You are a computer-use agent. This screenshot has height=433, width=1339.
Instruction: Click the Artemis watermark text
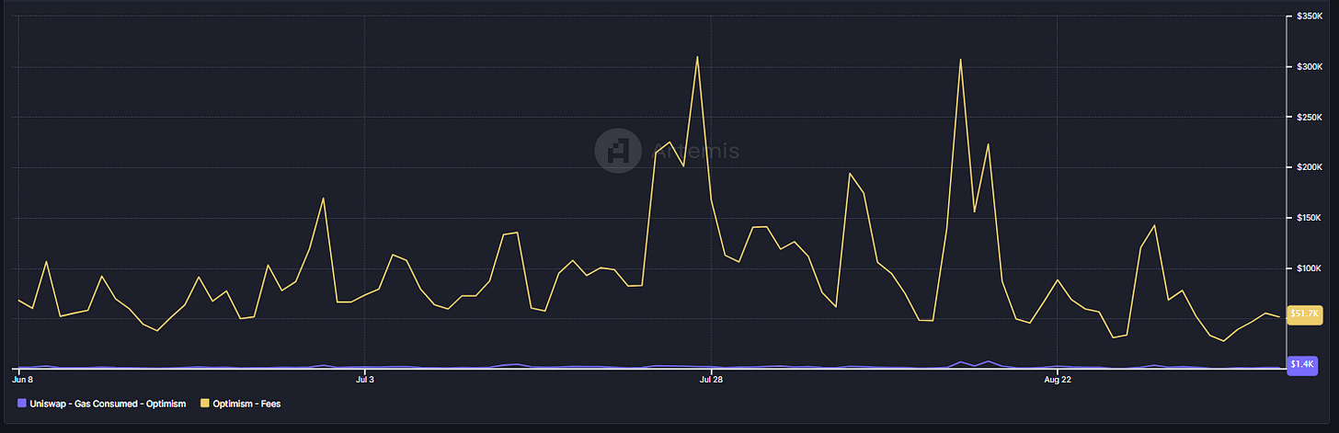695,151
